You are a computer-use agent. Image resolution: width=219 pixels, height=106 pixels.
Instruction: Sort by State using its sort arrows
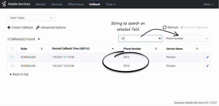(42, 49)
